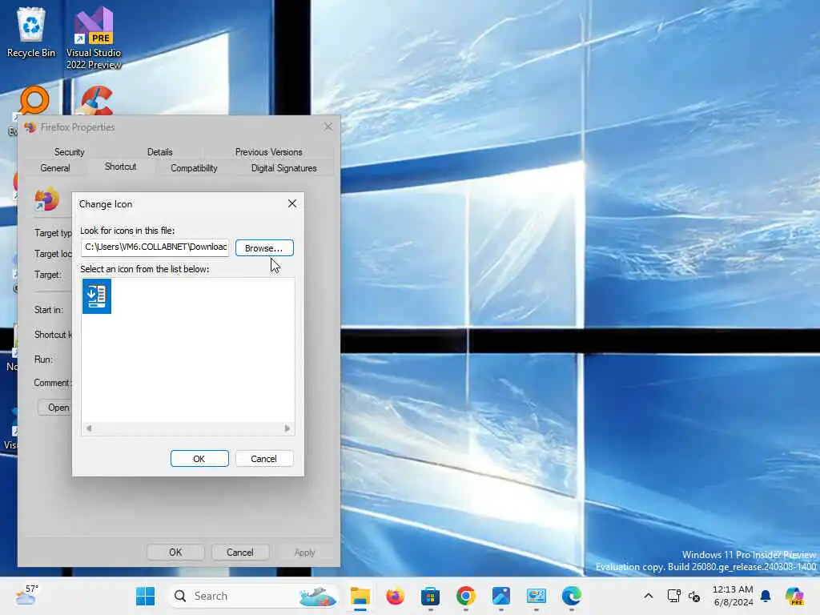Click the muted volume tray icon

pos(694,596)
